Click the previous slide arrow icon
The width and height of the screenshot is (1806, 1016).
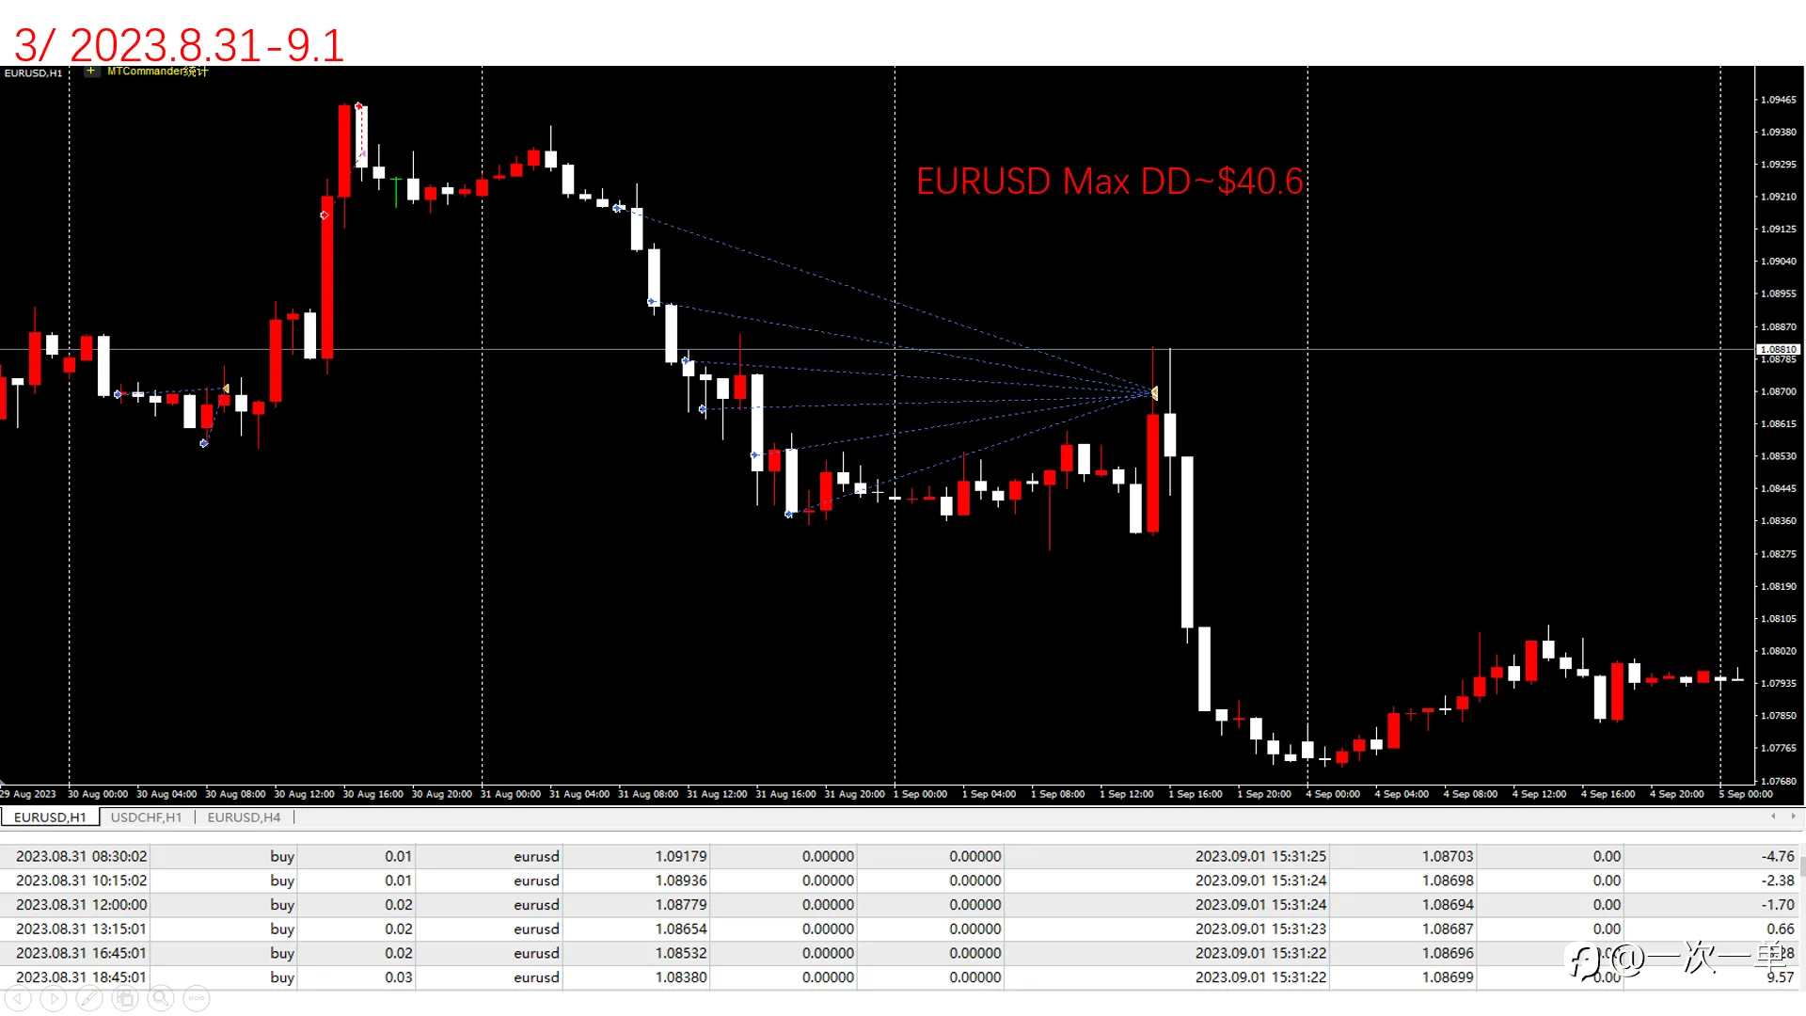(18, 999)
